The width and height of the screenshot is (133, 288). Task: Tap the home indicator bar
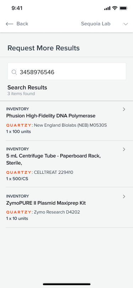(67, 284)
